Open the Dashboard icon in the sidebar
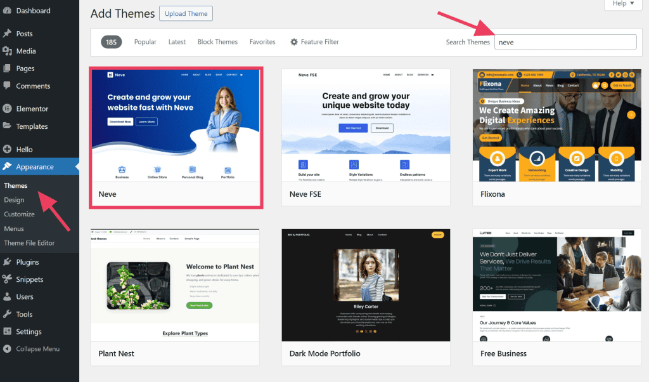Viewport: 649px width, 382px height. tap(9, 10)
